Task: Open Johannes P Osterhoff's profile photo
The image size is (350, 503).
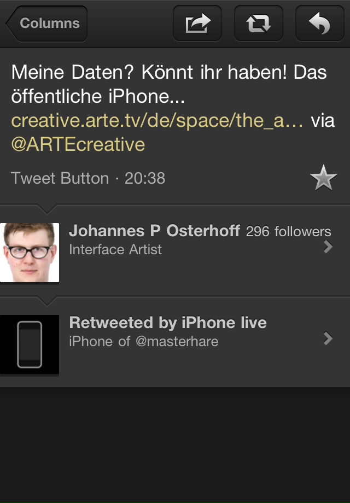Action: (30, 252)
